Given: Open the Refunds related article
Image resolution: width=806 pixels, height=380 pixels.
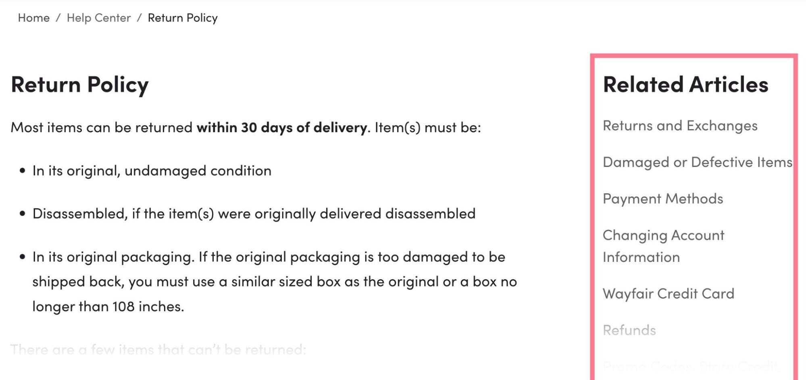Looking at the screenshot, I should pos(629,330).
